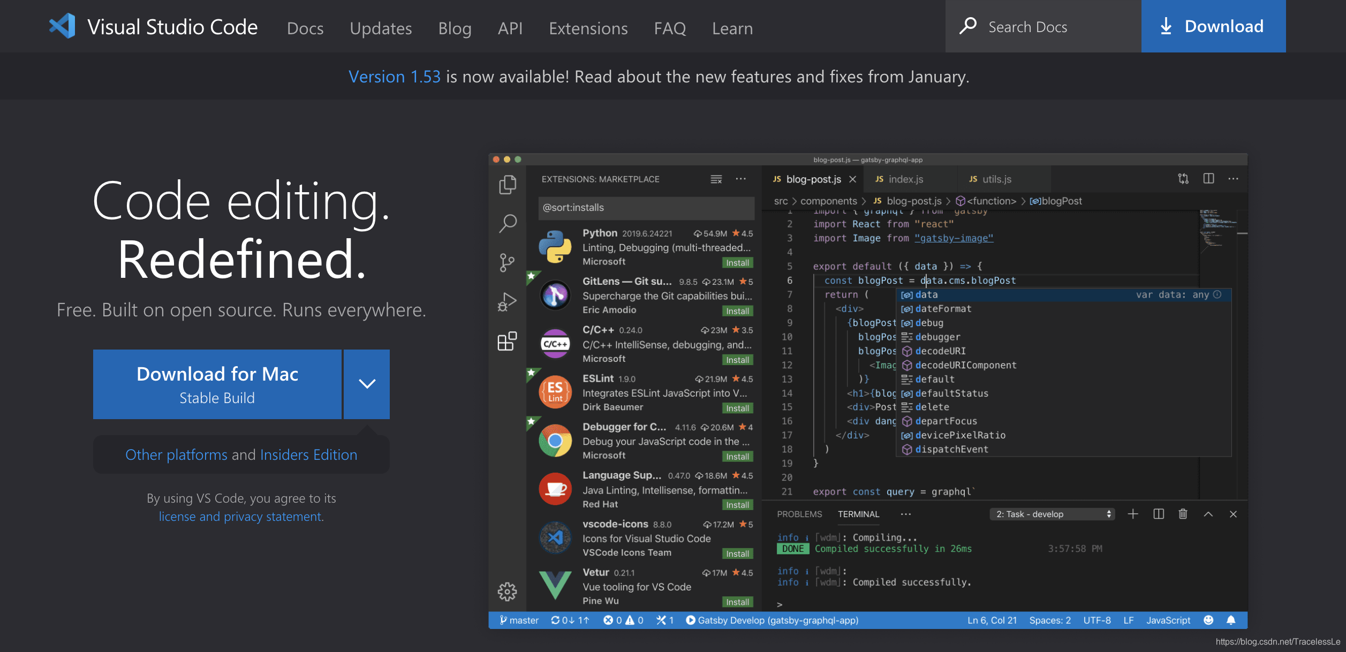
Task: Open the license and privacy statement link
Action: pyautogui.click(x=241, y=516)
